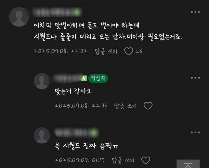
Task: Click the blurred nickname of the last commenter
Action: (76, 133)
